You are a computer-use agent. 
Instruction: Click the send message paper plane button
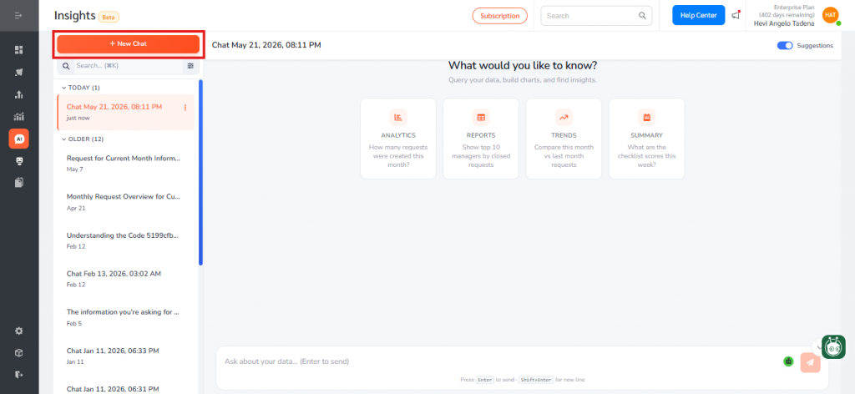click(810, 362)
